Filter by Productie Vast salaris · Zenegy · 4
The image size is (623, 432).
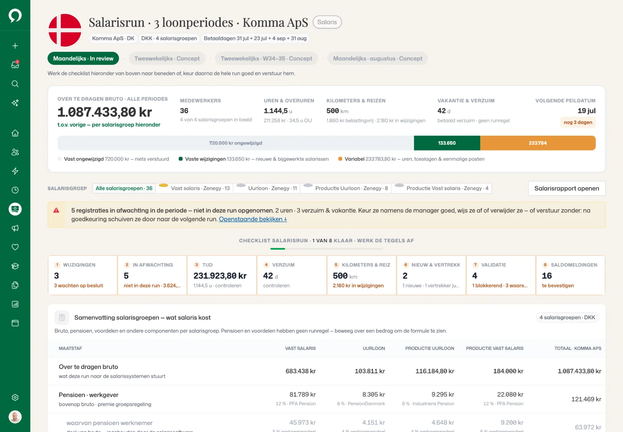click(x=442, y=188)
